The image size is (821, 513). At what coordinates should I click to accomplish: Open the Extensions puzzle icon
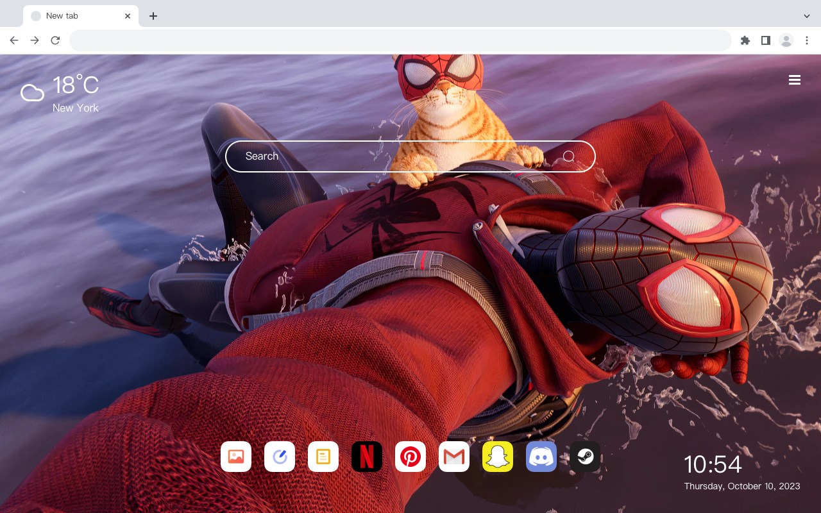point(745,40)
